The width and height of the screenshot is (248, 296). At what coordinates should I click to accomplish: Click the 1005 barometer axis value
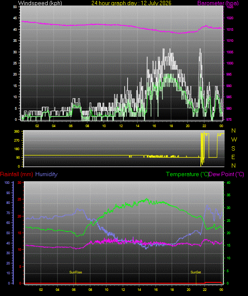[x=230, y=52]
